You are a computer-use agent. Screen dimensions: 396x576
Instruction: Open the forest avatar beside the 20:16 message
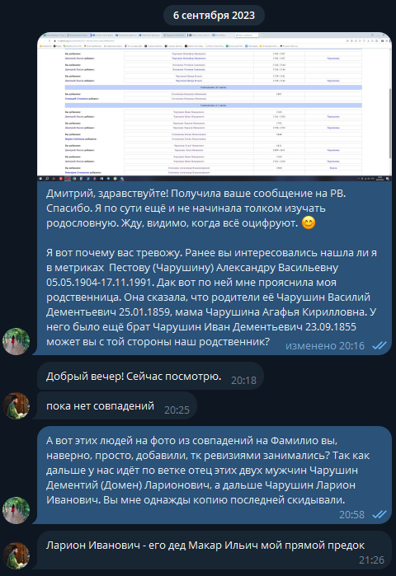click(16, 342)
